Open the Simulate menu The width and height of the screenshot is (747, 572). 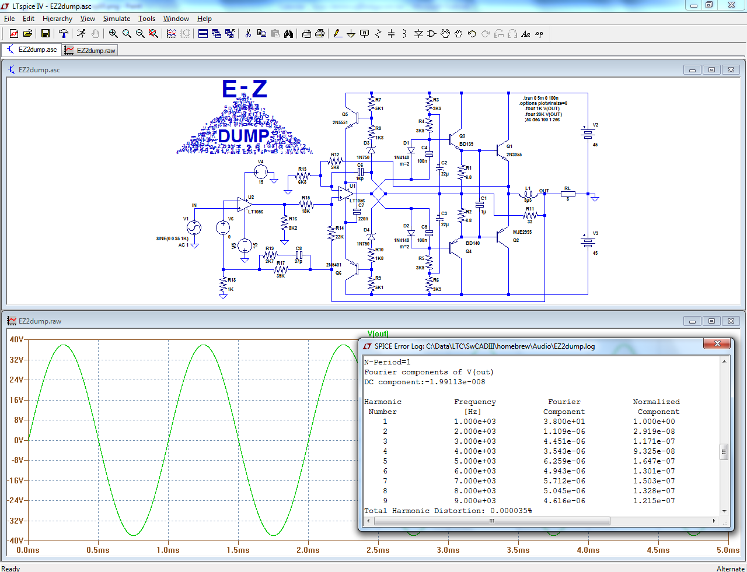click(x=117, y=19)
